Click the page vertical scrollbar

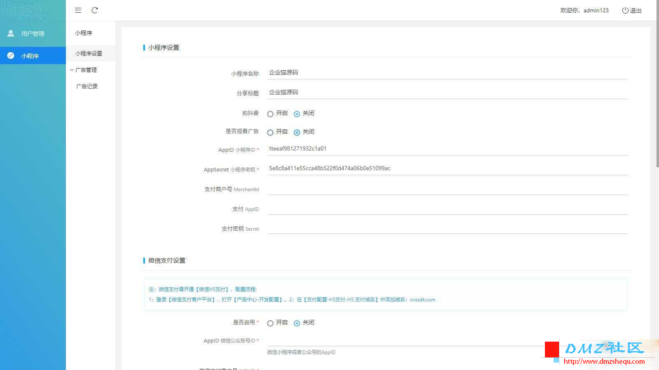point(657,83)
